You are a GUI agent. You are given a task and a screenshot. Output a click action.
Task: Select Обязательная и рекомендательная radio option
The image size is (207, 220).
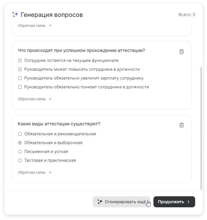point(20,134)
